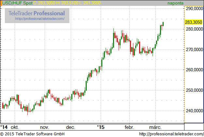This screenshot has width=204, height=137.
Task: Click the '14 year label on time axis
Action: coord(4,127)
